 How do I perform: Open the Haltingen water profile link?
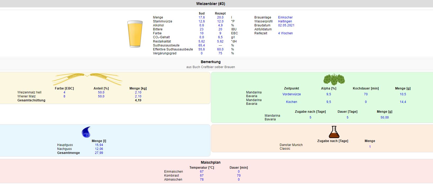pos(285,21)
